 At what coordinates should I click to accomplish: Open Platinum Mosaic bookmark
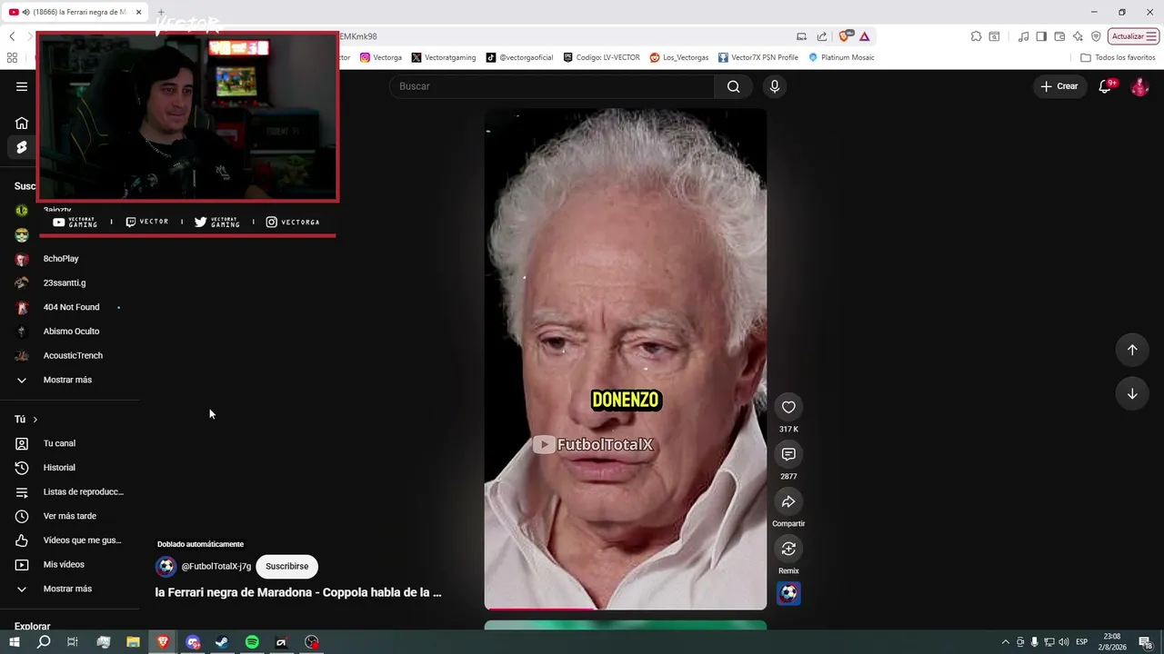pyautogui.click(x=841, y=57)
